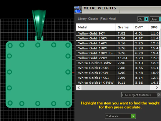Enable the Use Object Materials option

(159, 95)
